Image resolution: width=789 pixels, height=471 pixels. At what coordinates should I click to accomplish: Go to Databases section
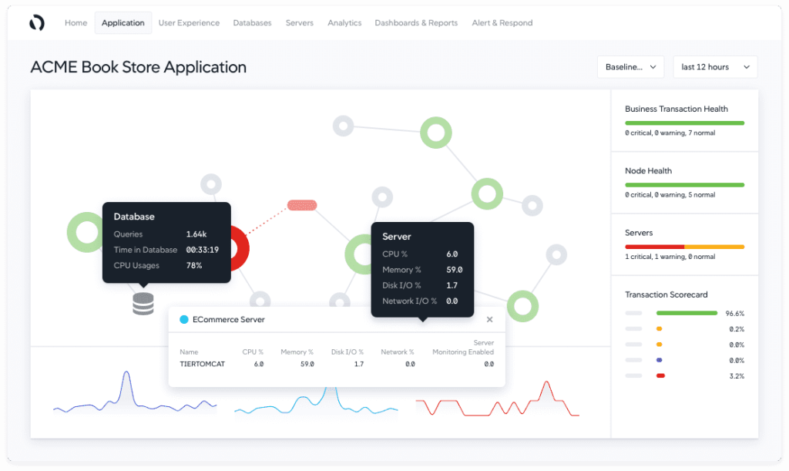click(x=252, y=22)
